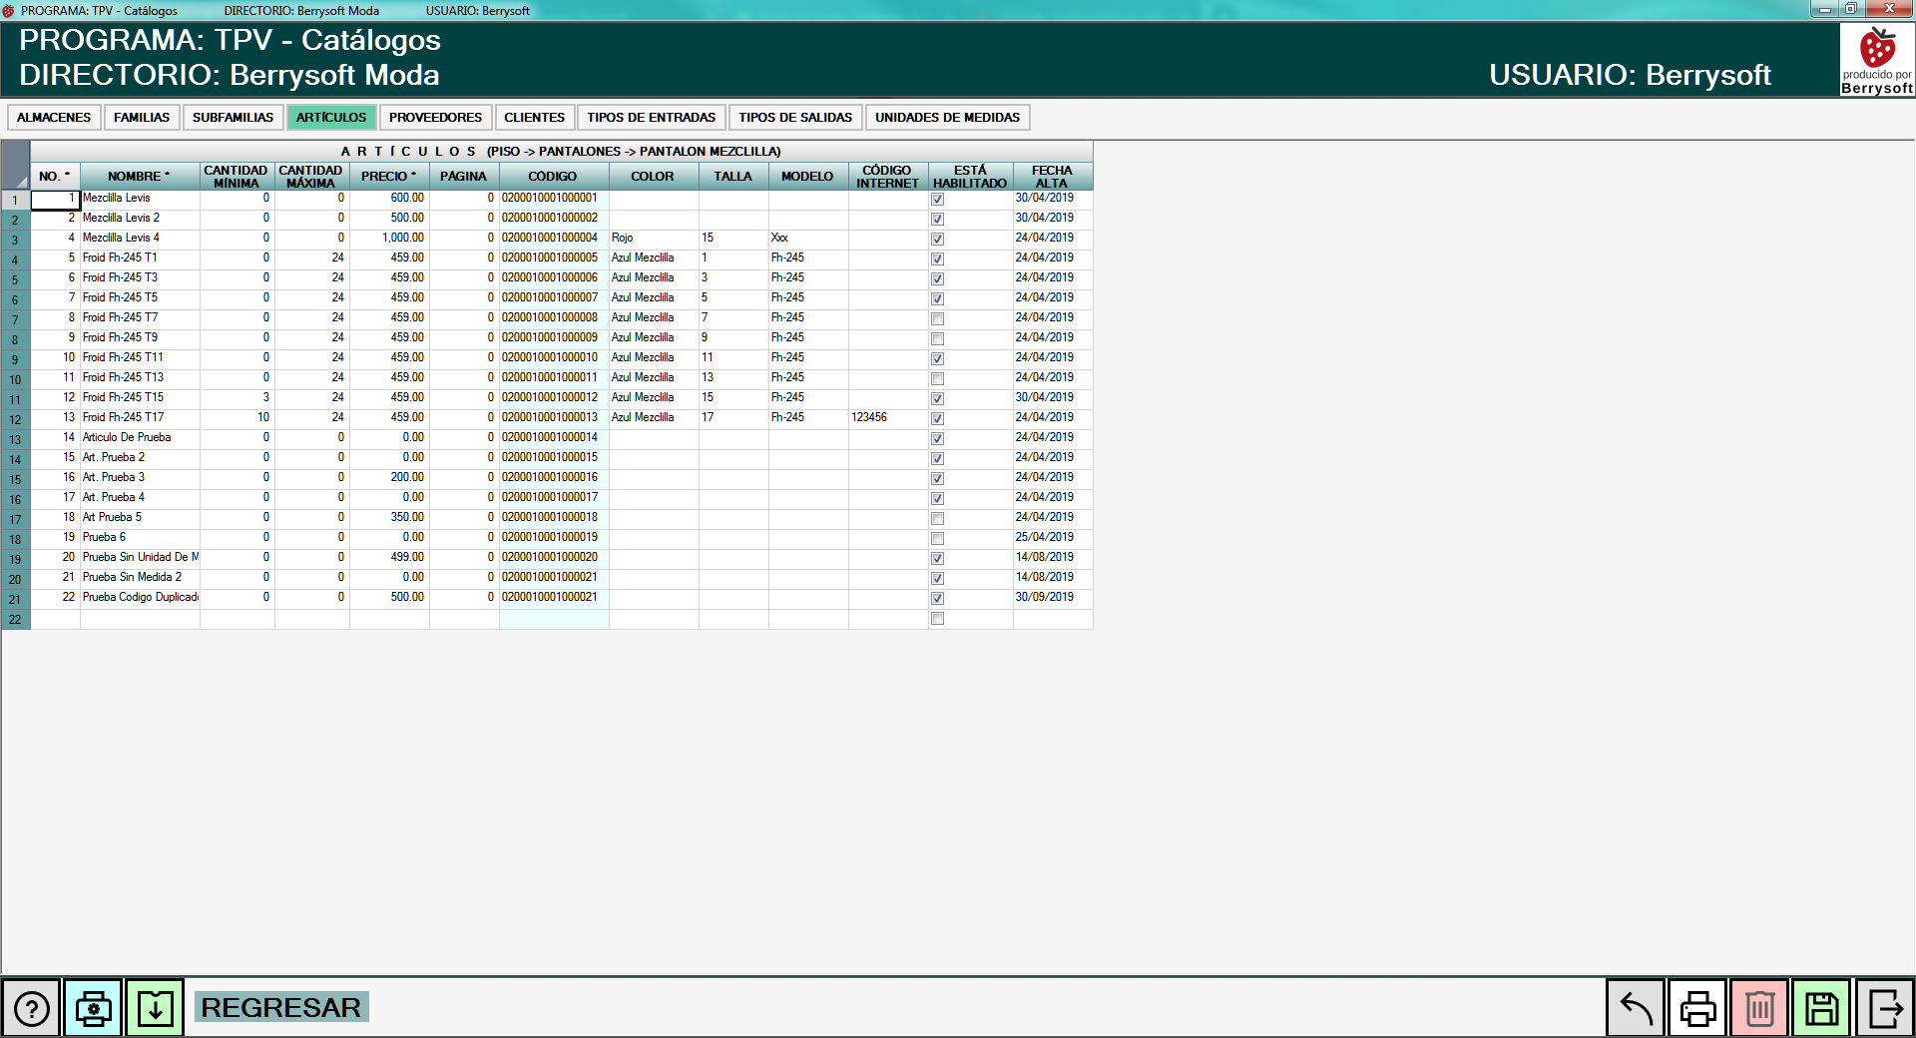This screenshot has width=1916, height=1038.
Task: Select row header number 12
Action: tap(15, 420)
